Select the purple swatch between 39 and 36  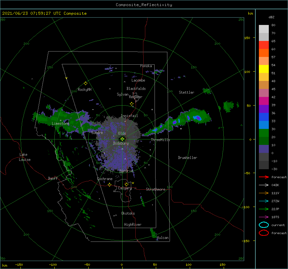tap(264, 109)
